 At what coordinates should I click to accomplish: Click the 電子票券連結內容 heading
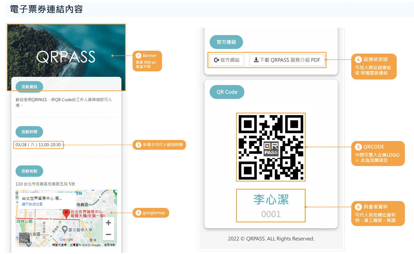(46, 9)
